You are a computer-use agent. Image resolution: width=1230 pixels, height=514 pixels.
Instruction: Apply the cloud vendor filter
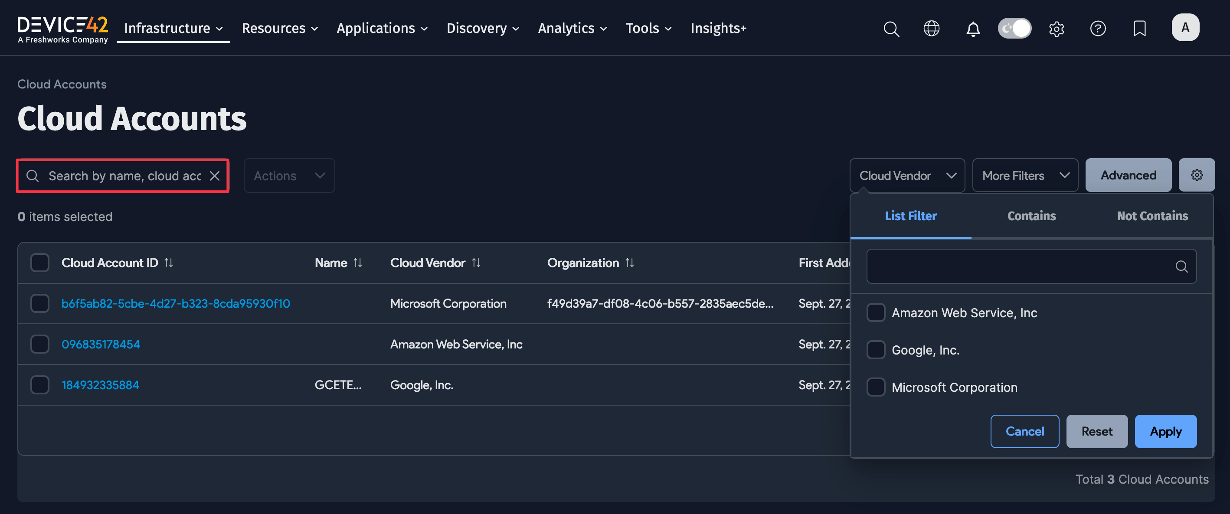tap(1165, 431)
